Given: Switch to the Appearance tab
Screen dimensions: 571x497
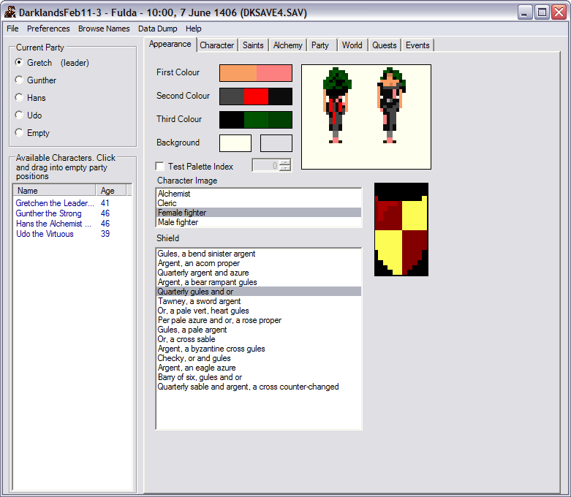Looking at the screenshot, I should point(170,44).
